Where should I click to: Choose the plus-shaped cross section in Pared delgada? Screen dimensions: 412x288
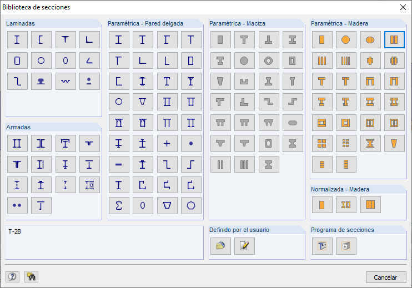167,143
